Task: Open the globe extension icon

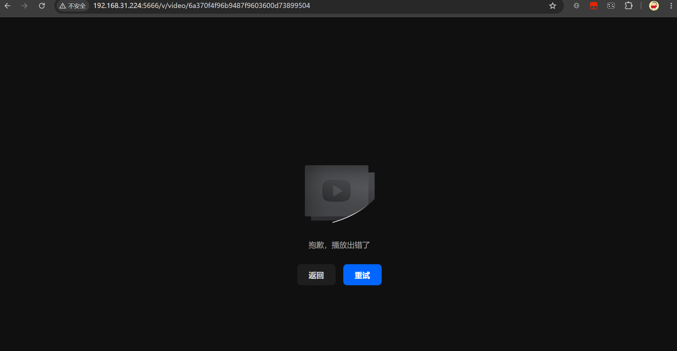Action: (576, 6)
